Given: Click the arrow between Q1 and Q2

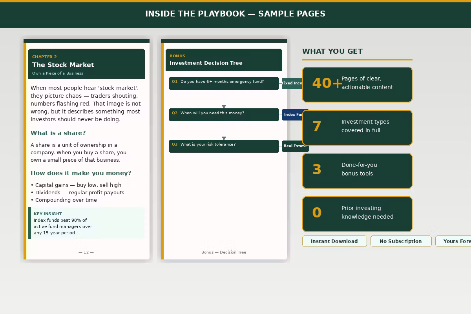Looking at the screenshot, I should click(224, 99).
